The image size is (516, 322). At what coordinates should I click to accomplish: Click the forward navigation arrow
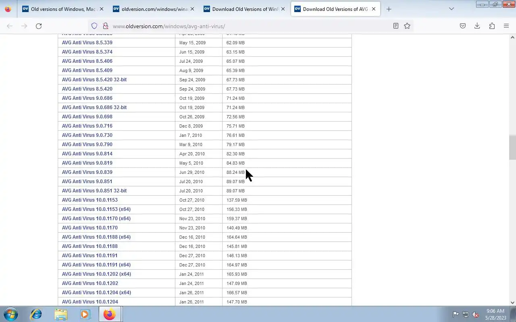[24, 26]
